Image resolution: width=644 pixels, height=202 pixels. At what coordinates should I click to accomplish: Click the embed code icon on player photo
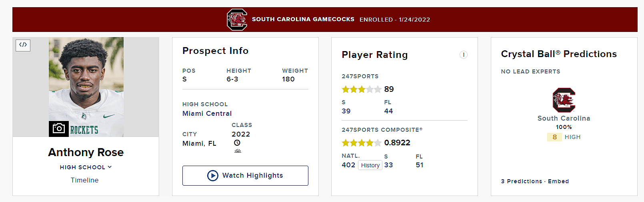(x=23, y=45)
